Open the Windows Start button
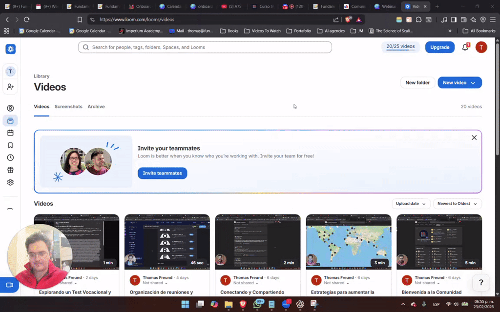Screen dimensions: 500x312 coord(185,304)
